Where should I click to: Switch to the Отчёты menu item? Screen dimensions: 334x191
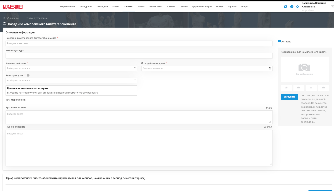click(141, 7)
